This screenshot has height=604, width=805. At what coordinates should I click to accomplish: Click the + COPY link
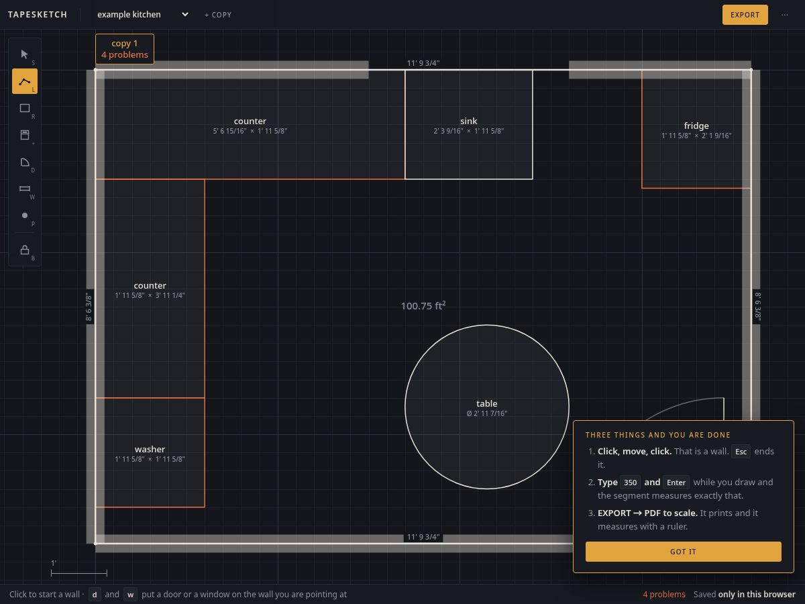[x=218, y=15]
